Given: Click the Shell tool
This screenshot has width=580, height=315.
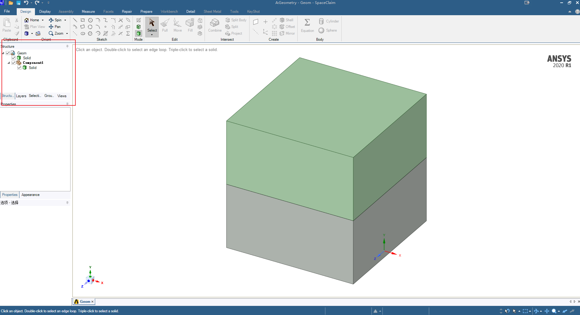Looking at the screenshot, I should (x=287, y=20).
